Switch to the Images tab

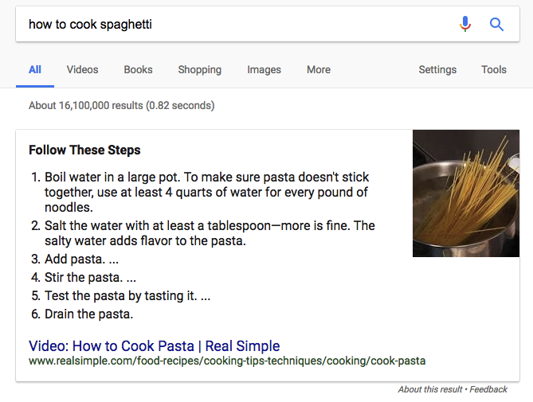(264, 69)
